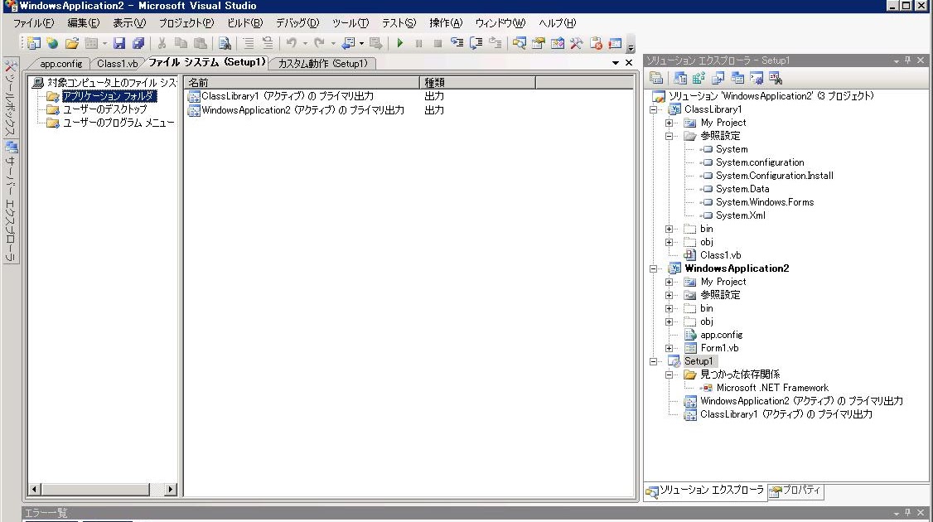Viewport: 933px width, 522px height.
Task: Click the Save All toolbar icon
Action: pos(138,43)
